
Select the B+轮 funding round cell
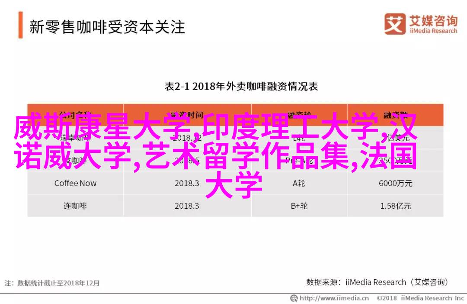pos(299,206)
